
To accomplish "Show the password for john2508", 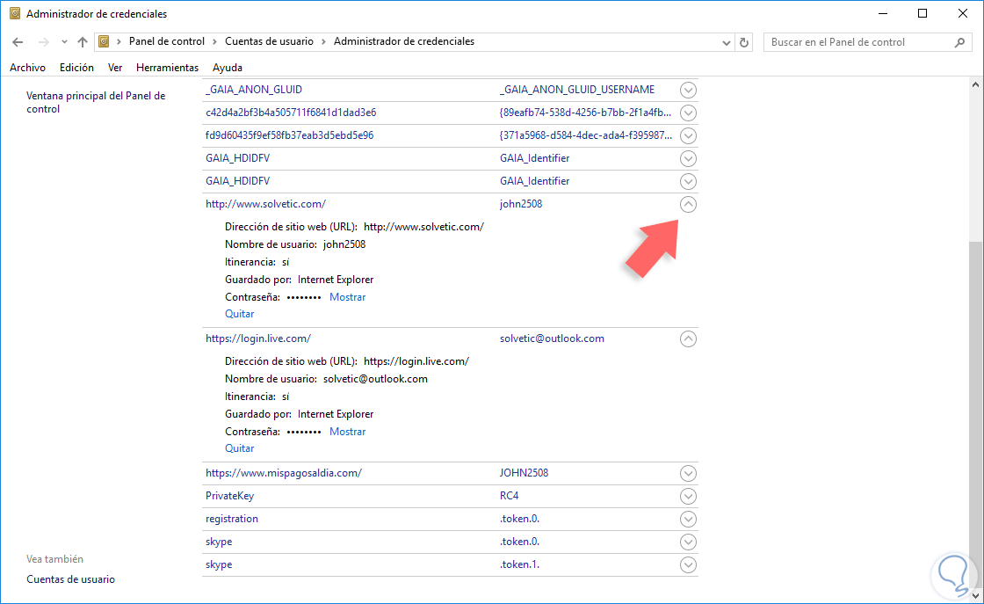I will (347, 297).
